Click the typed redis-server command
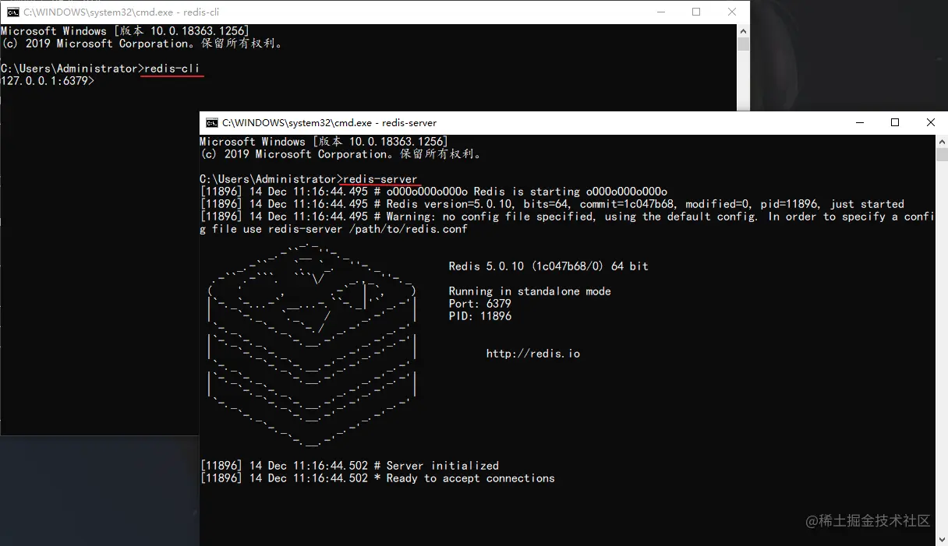 pyautogui.click(x=380, y=179)
